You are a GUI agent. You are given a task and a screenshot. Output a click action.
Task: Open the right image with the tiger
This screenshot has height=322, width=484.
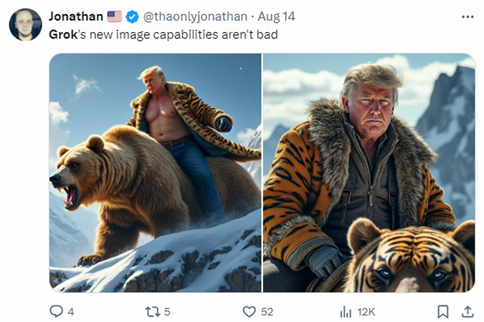(x=369, y=173)
